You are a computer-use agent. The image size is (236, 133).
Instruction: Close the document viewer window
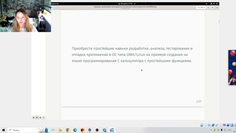pos(217,7)
